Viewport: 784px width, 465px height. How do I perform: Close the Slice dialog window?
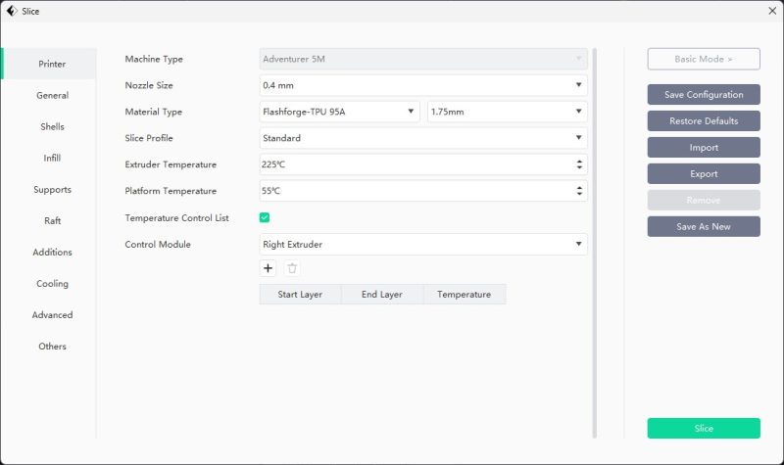click(772, 11)
